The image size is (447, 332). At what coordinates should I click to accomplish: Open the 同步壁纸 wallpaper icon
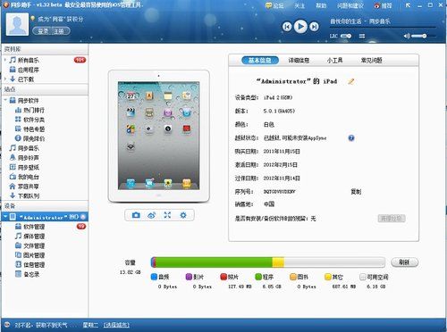click(13, 167)
